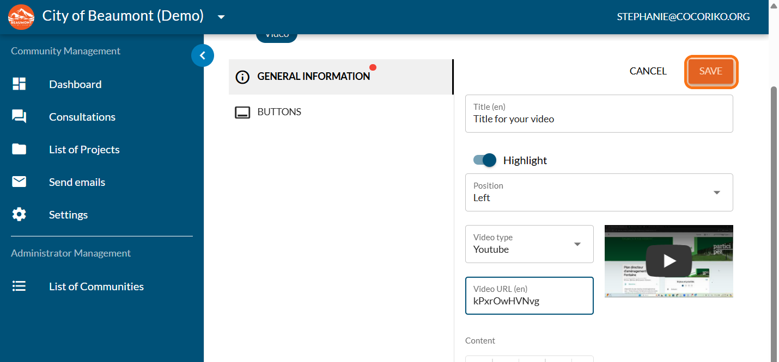
Task: Click the Send emails envelope icon
Action: point(19,182)
